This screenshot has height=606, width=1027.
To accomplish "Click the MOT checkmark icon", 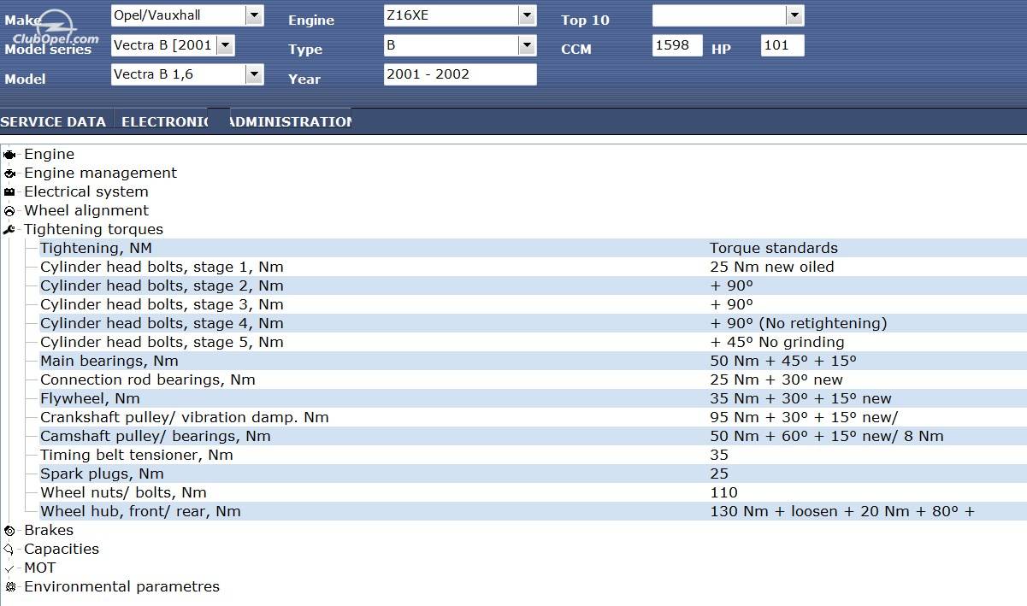I will pos(9,568).
